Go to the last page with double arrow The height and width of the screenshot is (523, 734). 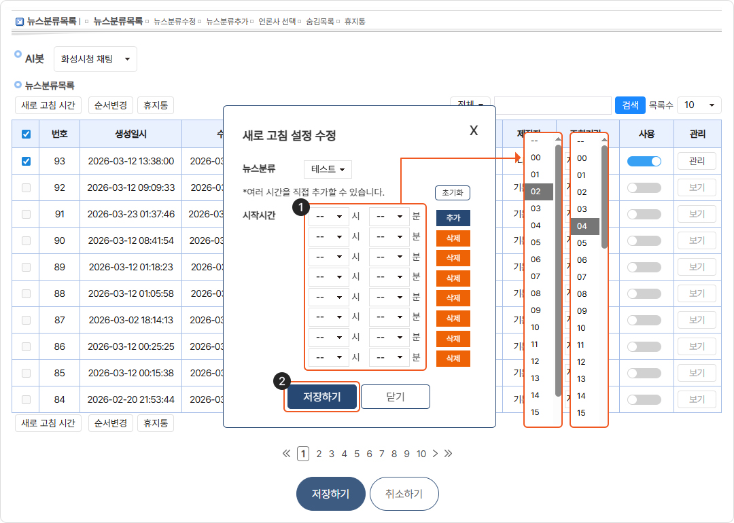[448, 454]
